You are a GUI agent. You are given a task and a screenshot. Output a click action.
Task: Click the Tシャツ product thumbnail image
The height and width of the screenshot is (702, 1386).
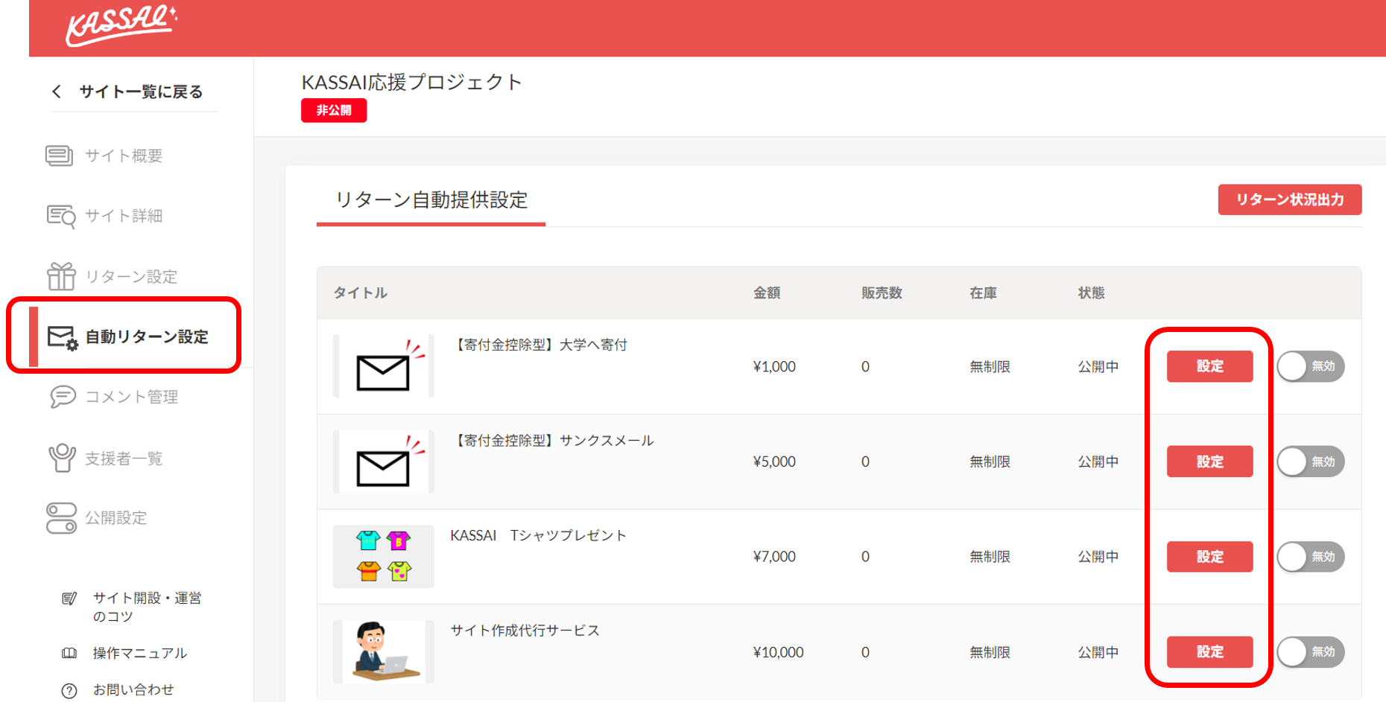[x=383, y=556]
